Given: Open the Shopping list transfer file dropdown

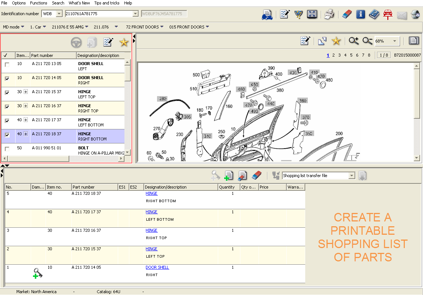Looking at the screenshot, I should point(352,176).
